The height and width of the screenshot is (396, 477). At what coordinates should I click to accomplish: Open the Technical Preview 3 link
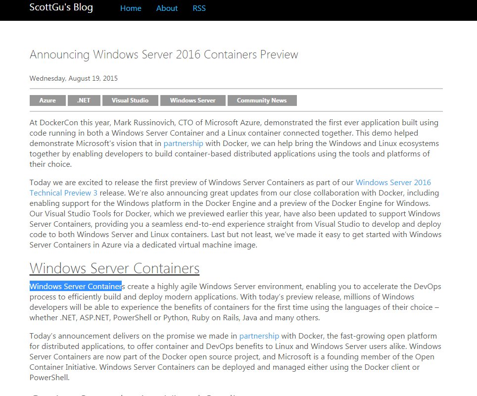[x=63, y=193]
